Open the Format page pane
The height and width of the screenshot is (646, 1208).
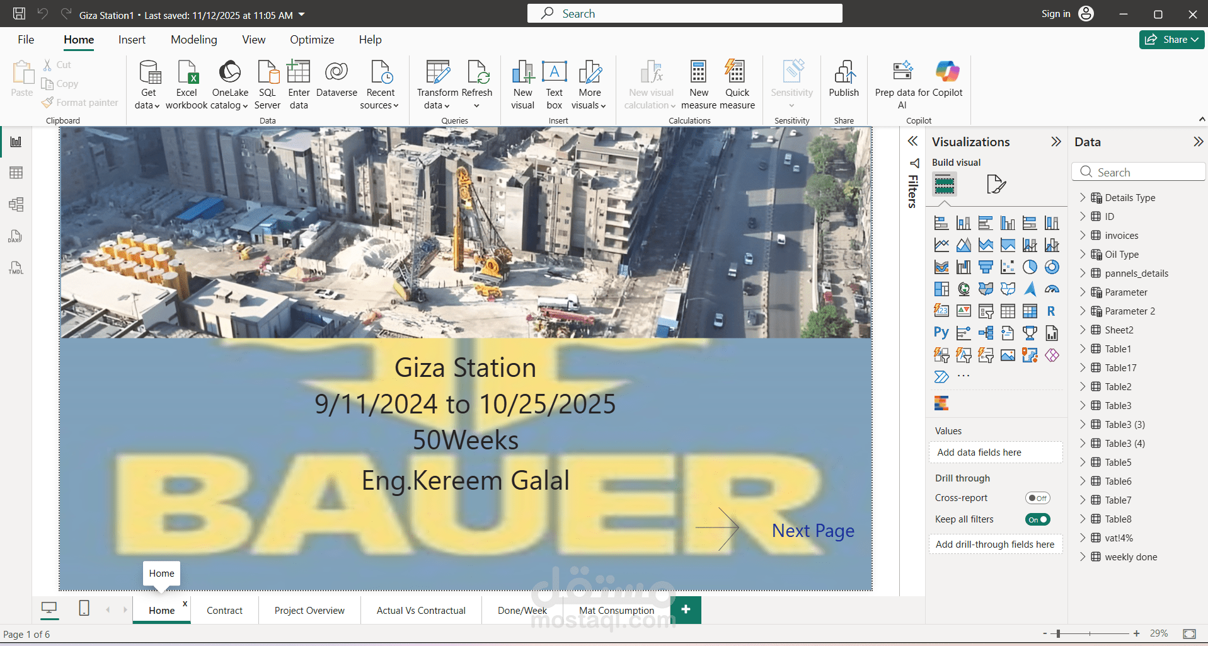[996, 184]
